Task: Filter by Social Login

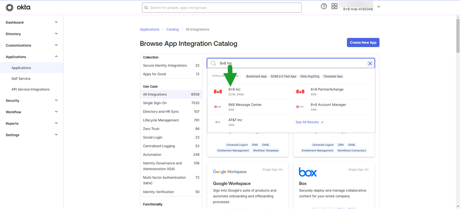Action: click(171, 137)
